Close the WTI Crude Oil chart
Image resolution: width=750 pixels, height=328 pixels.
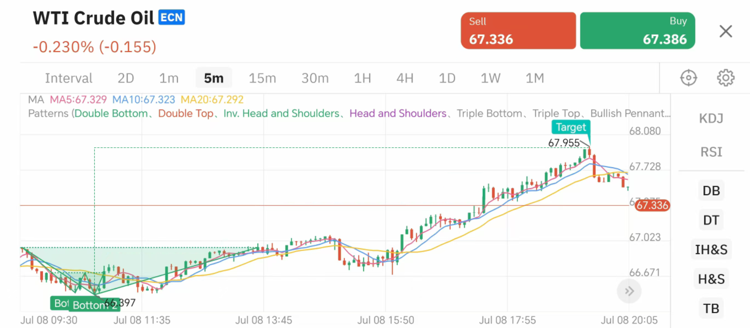(726, 31)
